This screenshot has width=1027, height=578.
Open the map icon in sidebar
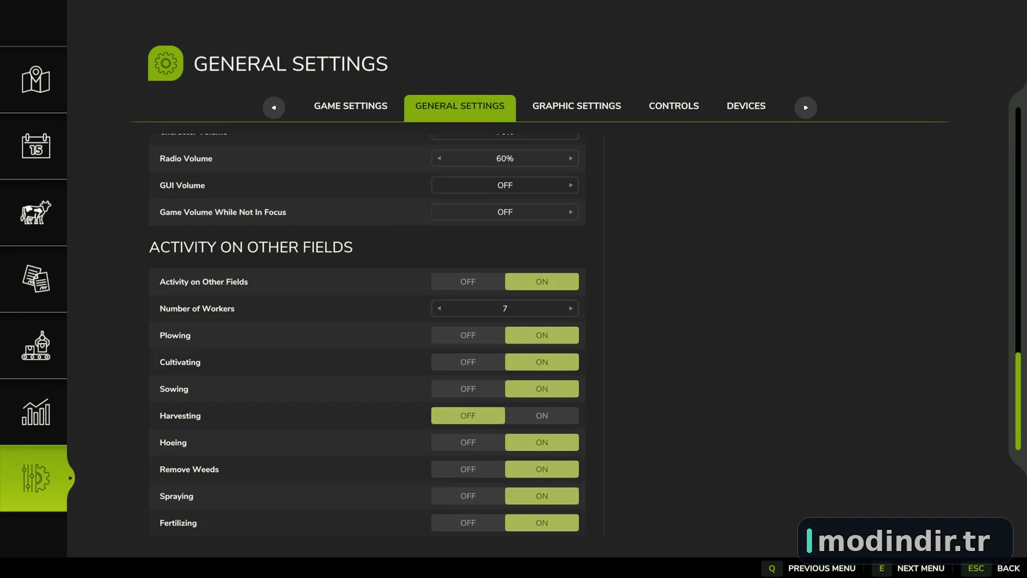click(36, 80)
